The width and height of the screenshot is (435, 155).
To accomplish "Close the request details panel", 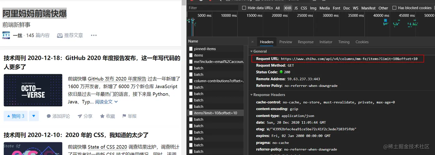I will pyautogui.click(x=253, y=42).
